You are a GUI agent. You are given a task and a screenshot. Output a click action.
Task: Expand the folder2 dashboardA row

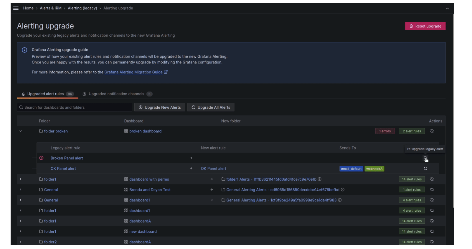click(x=21, y=242)
